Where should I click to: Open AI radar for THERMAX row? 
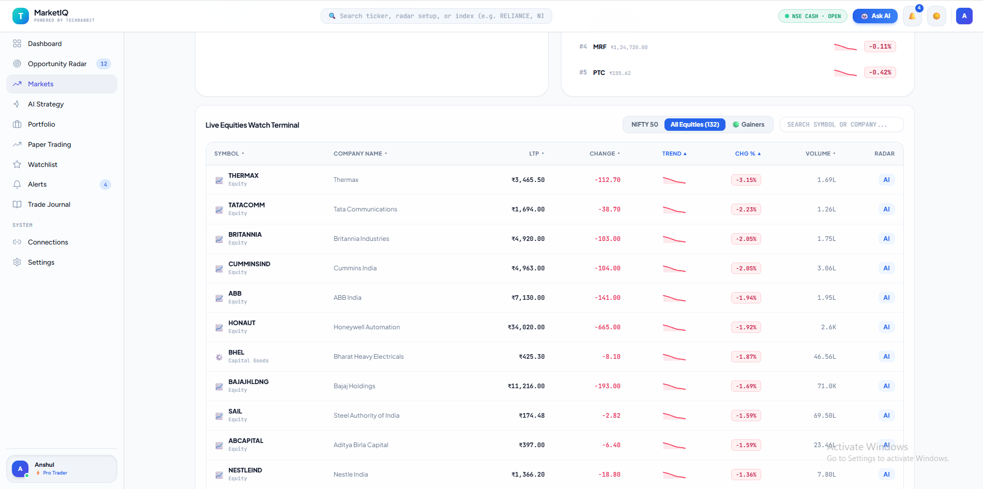[x=886, y=180]
